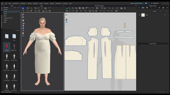Click the topmost icon in 3D window side toolbar

(23, 15)
